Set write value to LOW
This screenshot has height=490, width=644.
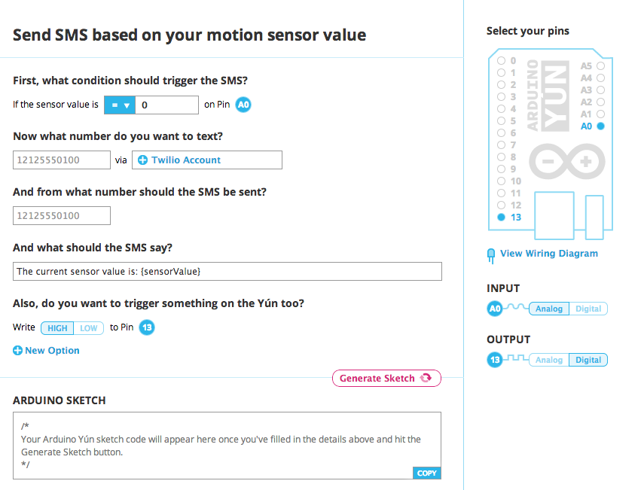89,328
